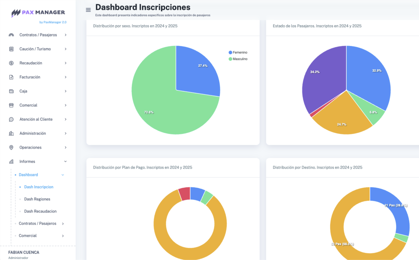Click the Facturación document icon
Screen dimensions: 419x260
11,77
